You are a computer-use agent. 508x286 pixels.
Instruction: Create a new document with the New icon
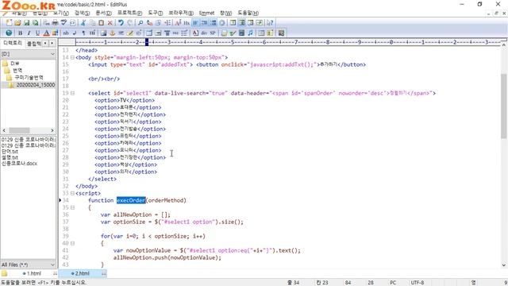(9, 23)
